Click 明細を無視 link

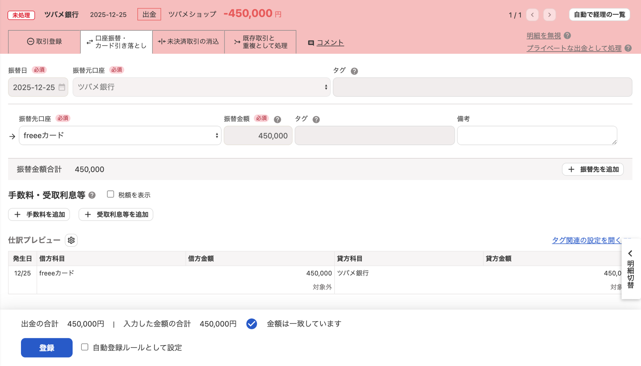tap(544, 36)
